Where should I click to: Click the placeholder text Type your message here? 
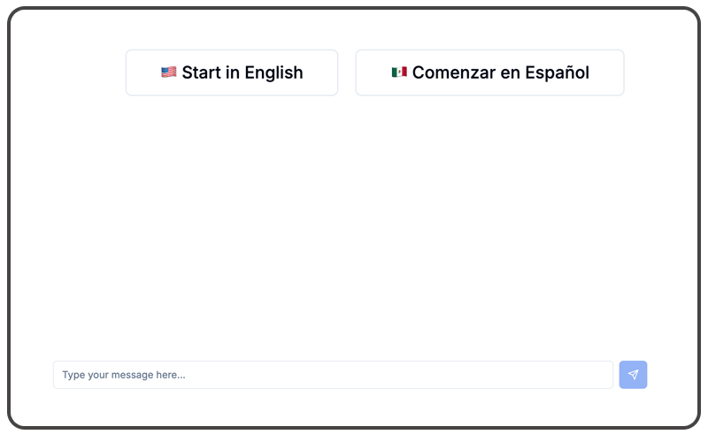(124, 375)
